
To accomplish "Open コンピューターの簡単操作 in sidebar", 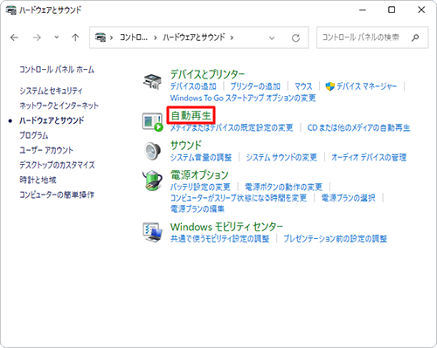I will click(x=57, y=194).
